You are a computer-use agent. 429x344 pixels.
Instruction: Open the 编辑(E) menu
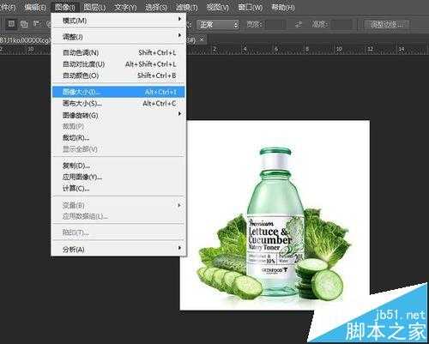click(x=35, y=7)
